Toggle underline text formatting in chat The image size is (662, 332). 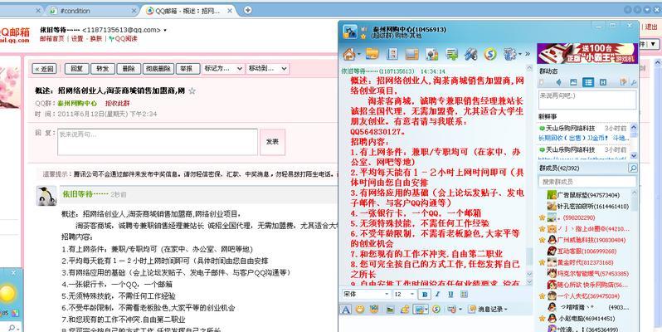point(451,295)
